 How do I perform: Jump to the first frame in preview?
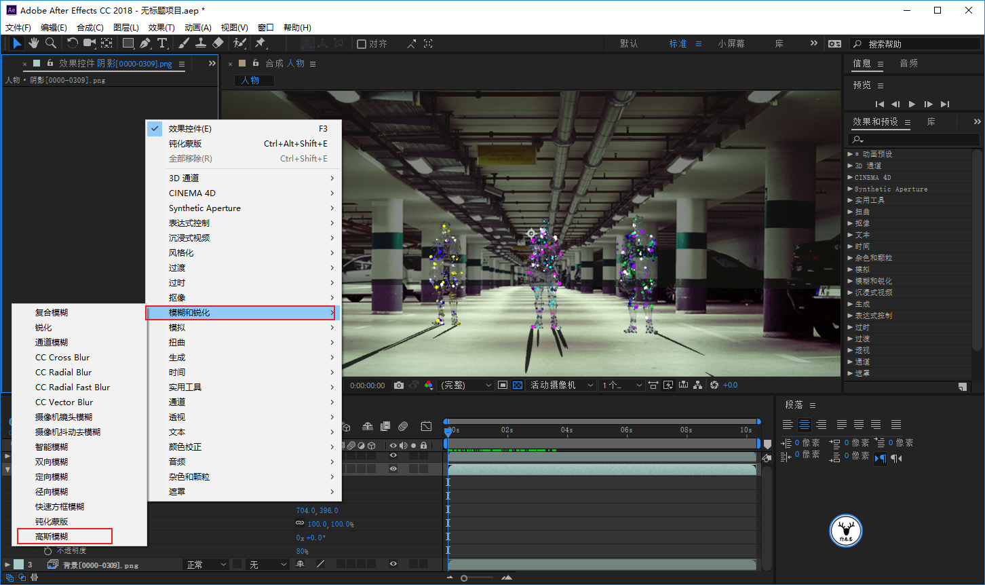pos(880,104)
